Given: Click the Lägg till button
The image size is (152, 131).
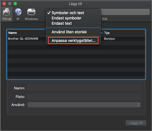Looking at the screenshot, I should coord(136,123).
